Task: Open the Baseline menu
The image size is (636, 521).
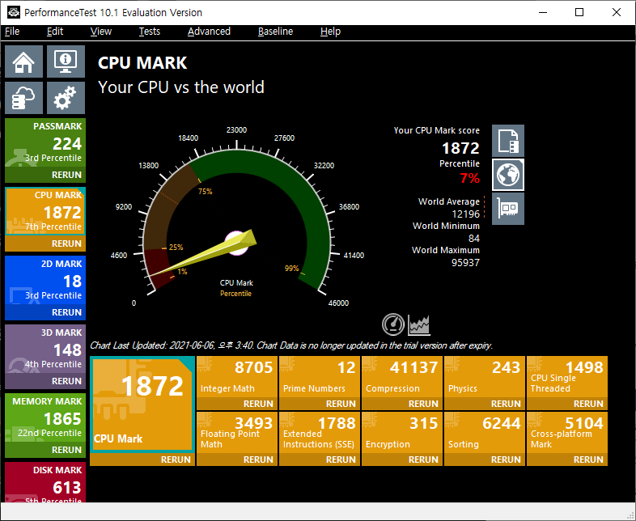Action: [x=275, y=32]
